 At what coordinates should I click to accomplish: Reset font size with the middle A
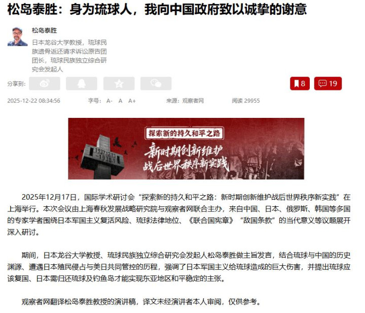(120, 101)
